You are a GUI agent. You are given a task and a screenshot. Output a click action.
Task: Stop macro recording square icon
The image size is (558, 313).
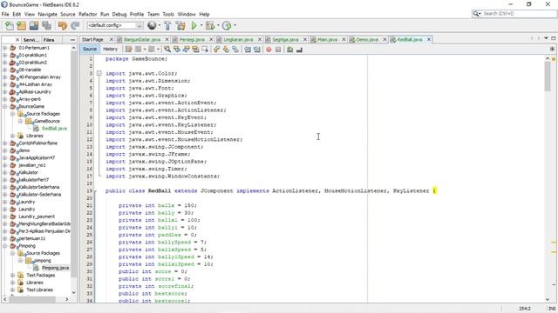click(x=278, y=50)
